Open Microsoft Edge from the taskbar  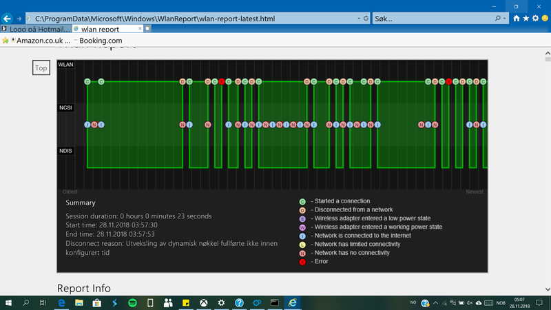tap(61, 302)
